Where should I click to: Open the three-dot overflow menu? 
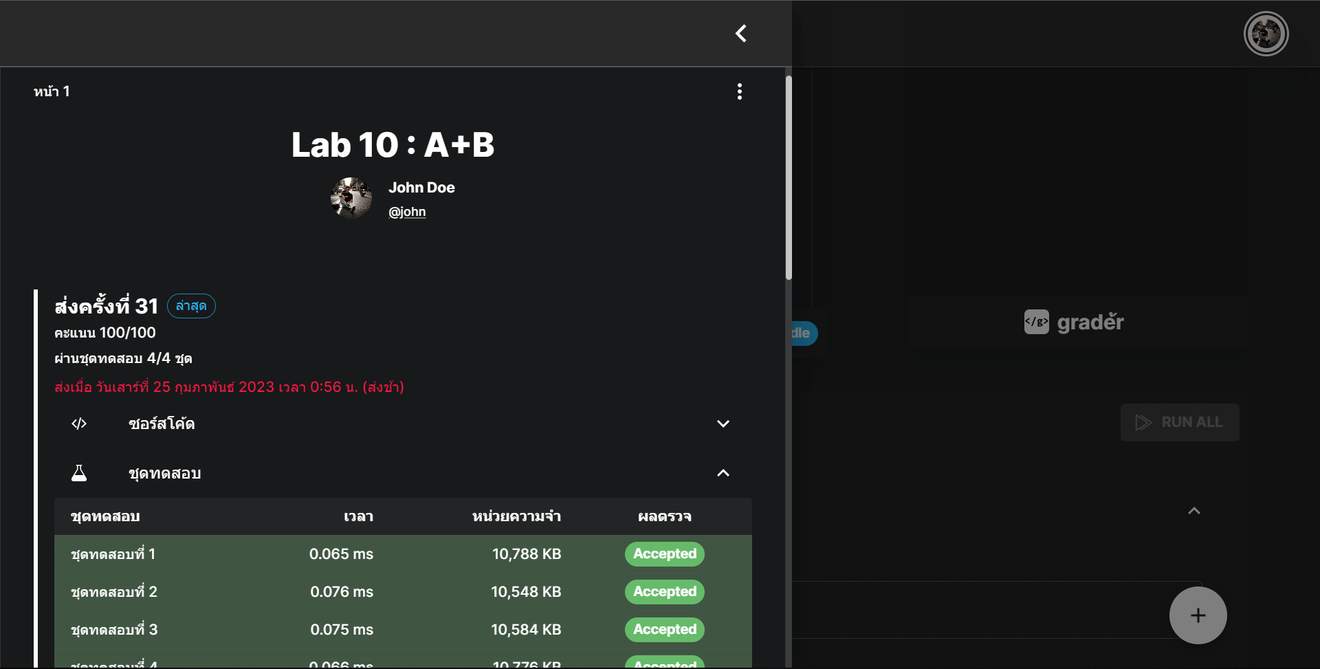pos(740,91)
